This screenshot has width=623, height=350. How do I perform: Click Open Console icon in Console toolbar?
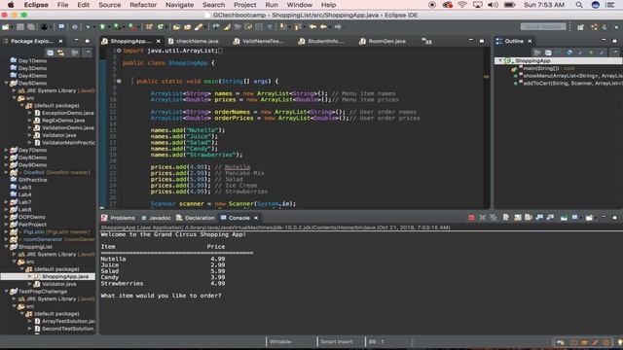(x=589, y=218)
